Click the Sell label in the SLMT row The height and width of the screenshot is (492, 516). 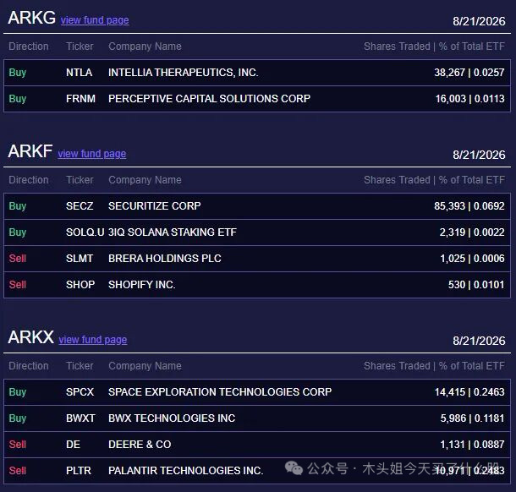coord(18,259)
